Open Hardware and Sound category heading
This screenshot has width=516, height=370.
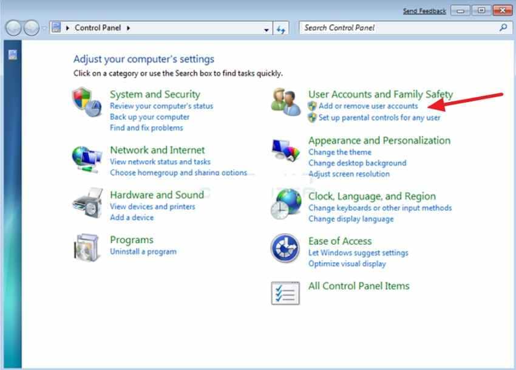point(157,195)
